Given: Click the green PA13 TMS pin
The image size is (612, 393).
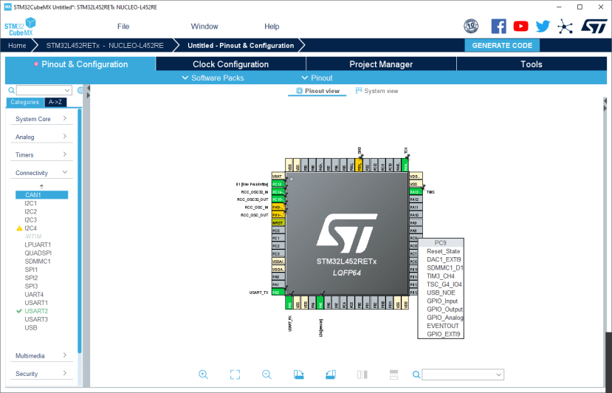Looking at the screenshot, I should pos(416,192).
